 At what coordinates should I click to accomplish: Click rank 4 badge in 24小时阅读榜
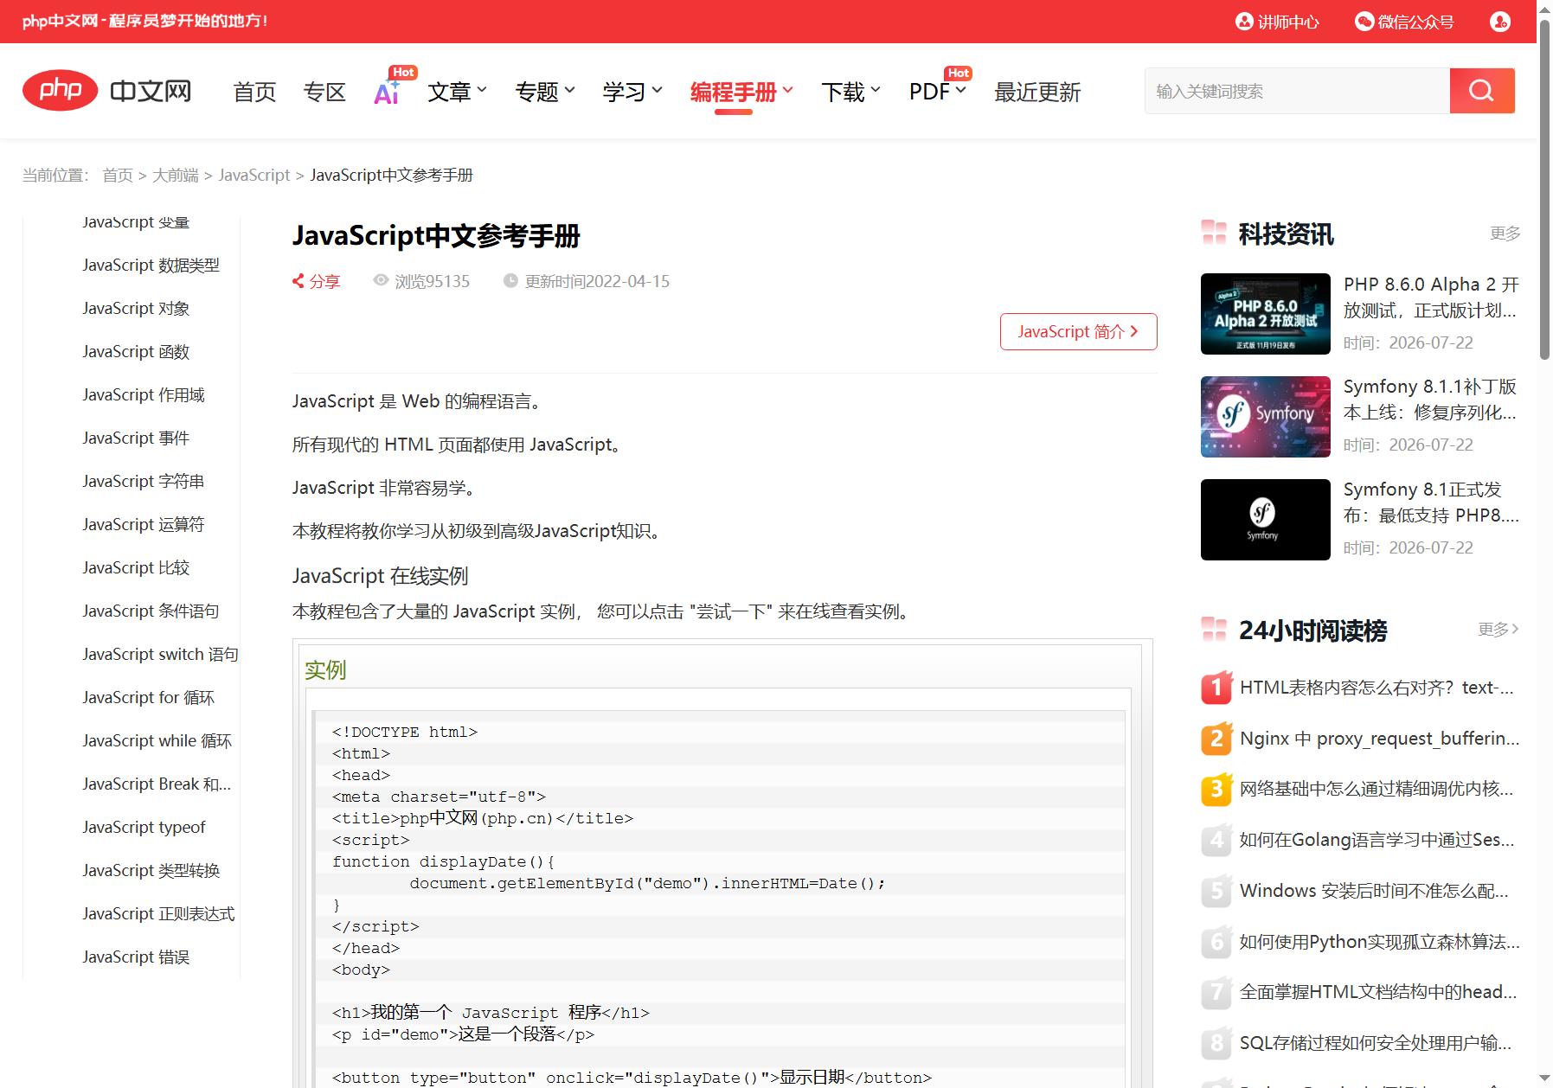[x=1216, y=840]
